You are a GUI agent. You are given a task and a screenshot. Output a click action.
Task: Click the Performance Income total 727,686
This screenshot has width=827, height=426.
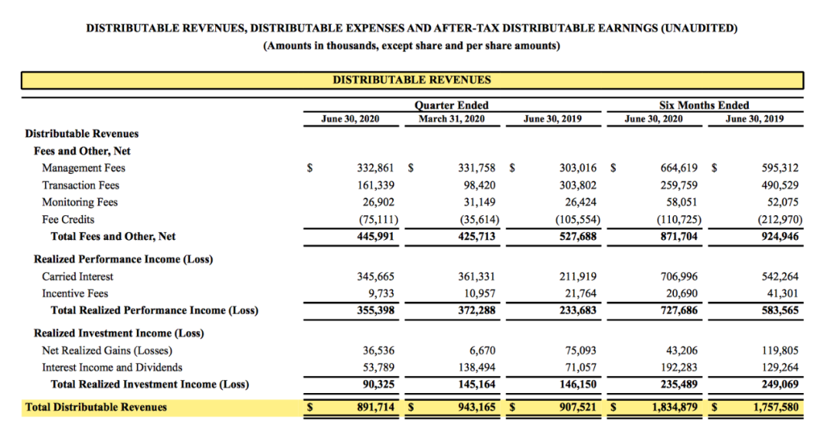click(x=678, y=310)
